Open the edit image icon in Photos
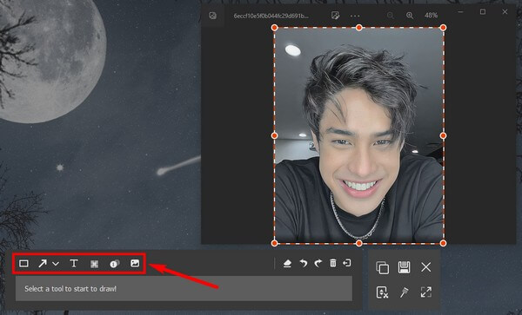Viewport: 522px width, 315px height. (335, 16)
